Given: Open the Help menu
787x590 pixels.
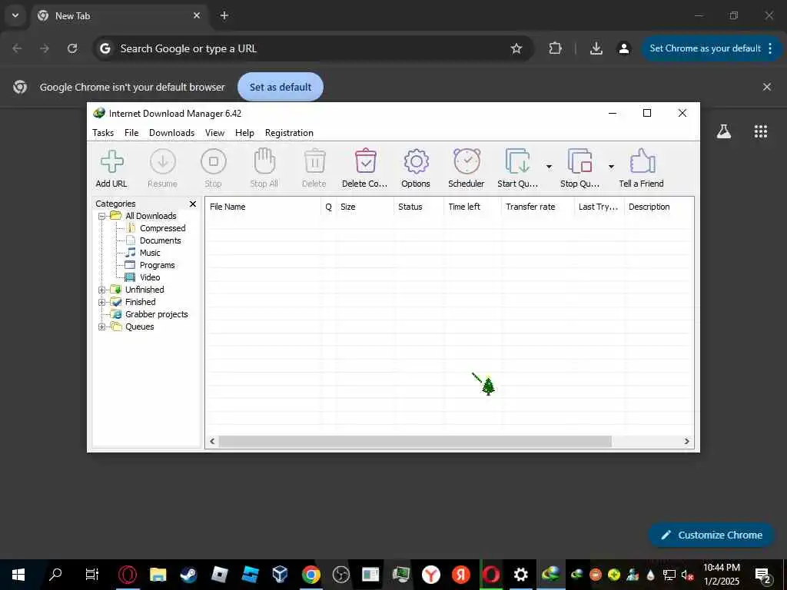Looking at the screenshot, I should [244, 133].
